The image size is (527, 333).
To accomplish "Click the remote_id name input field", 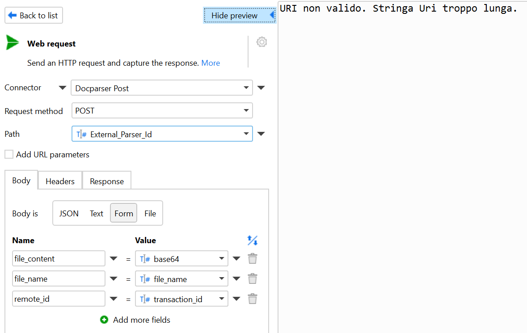I will 59,299.
